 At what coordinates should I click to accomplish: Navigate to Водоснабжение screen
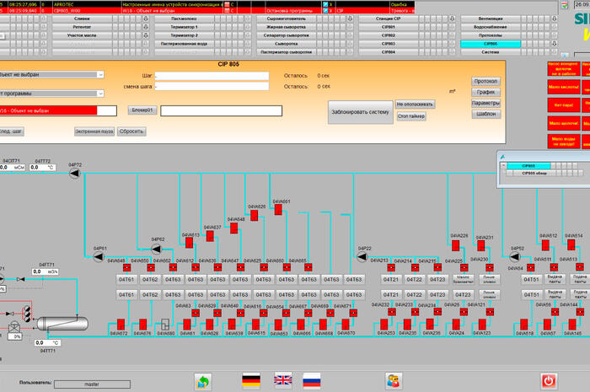coord(491,27)
